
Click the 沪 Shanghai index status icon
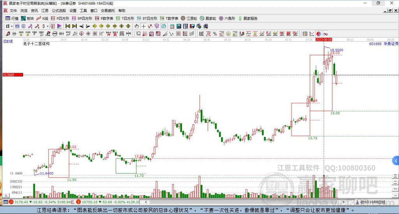11,202
